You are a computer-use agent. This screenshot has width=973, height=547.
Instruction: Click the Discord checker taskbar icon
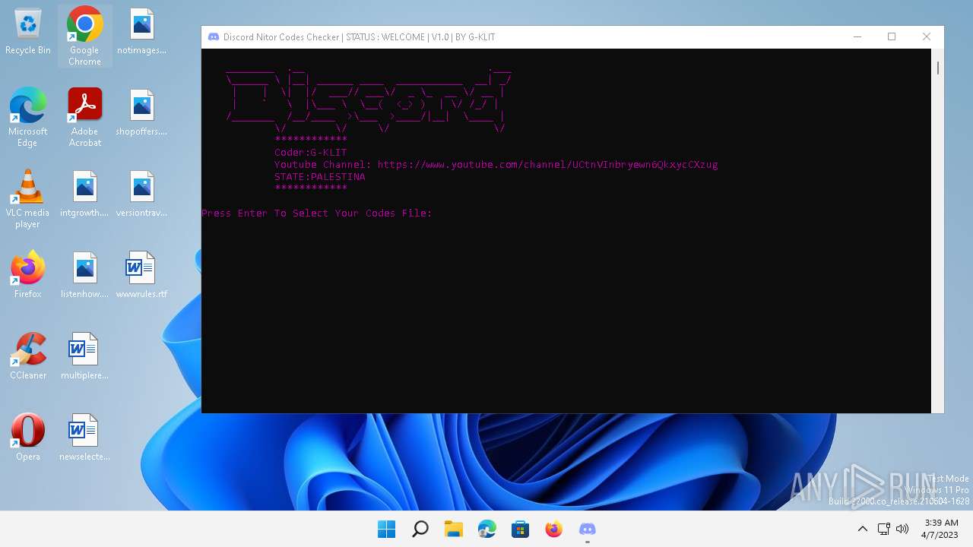[x=588, y=529]
